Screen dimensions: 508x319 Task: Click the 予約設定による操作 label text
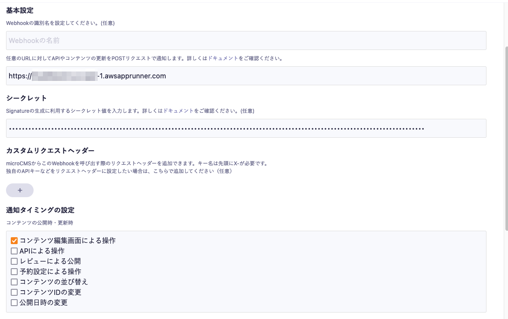click(x=50, y=272)
